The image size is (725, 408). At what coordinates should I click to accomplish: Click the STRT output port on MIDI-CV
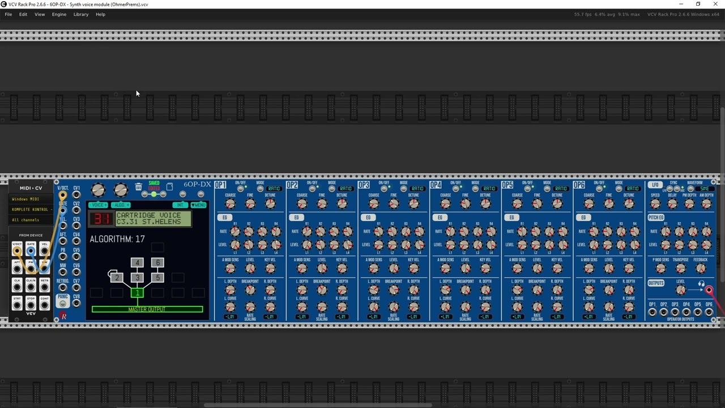tap(17, 305)
